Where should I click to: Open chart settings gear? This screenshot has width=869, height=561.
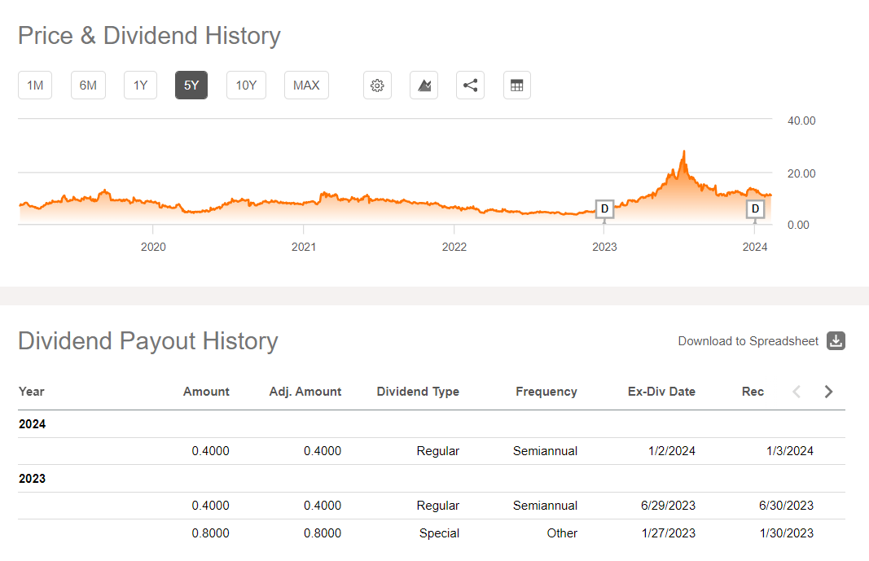click(x=377, y=85)
